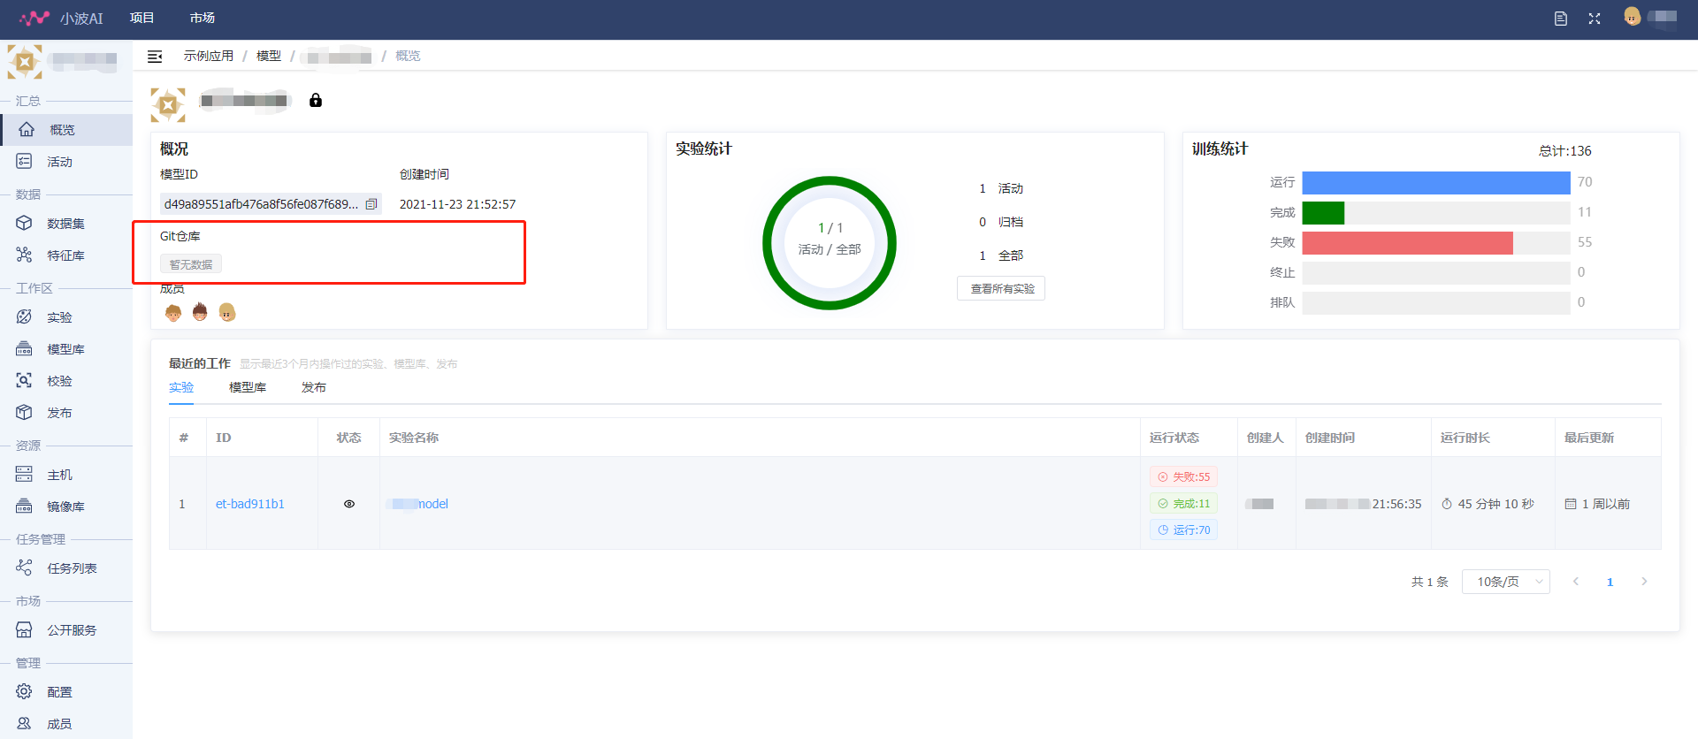Click the green 完成 training bar
The width and height of the screenshot is (1698, 739).
(x=1323, y=213)
